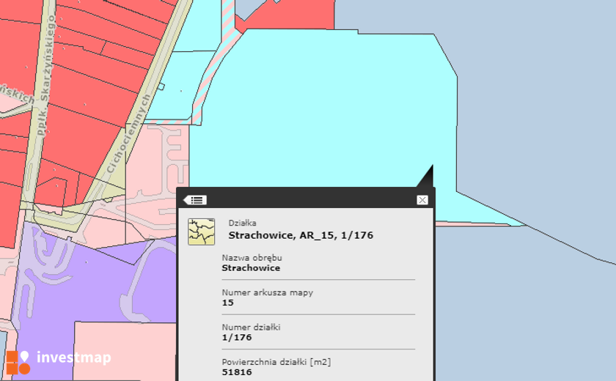The width and height of the screenshot is (616, 381).
Task: Close the parcel info popup
Action: coord(422,200)
